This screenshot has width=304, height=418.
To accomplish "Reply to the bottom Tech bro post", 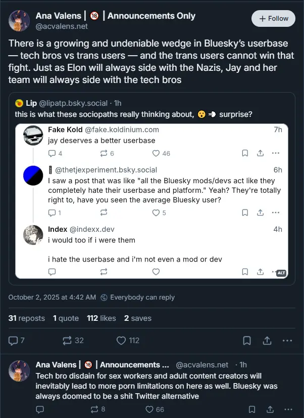I will [40, 409].
